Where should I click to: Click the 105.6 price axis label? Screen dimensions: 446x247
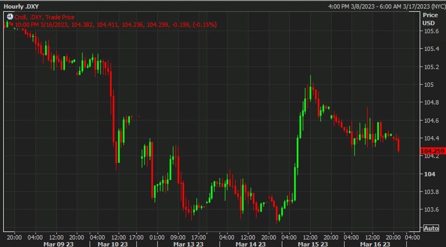pyautogui.click(x=431, y=31)
